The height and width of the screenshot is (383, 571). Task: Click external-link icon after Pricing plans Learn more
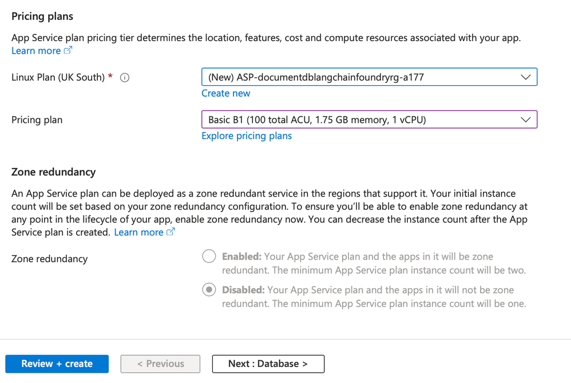(x=68, y=50)
